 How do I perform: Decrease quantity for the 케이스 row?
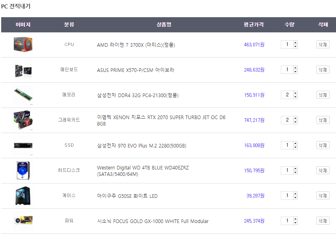point(295,197)
